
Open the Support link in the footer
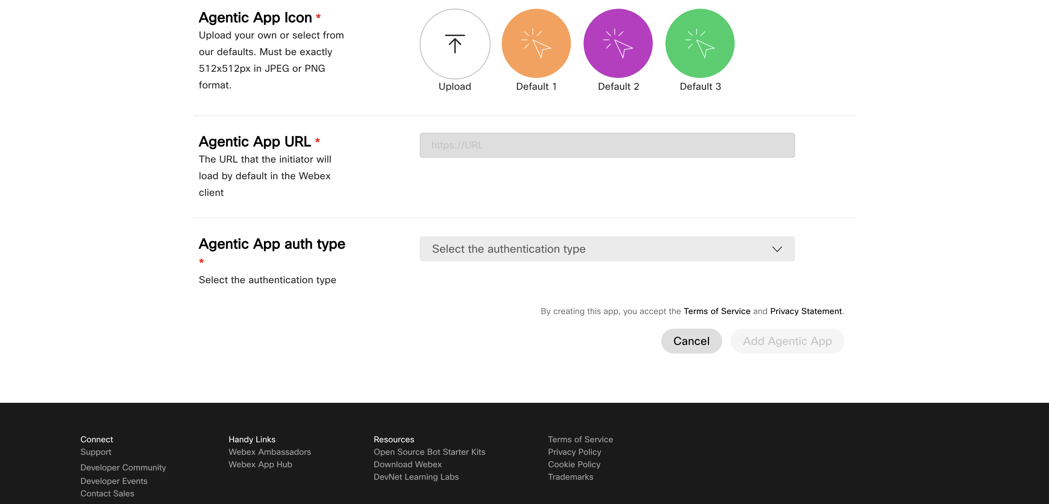click(96, 452)
